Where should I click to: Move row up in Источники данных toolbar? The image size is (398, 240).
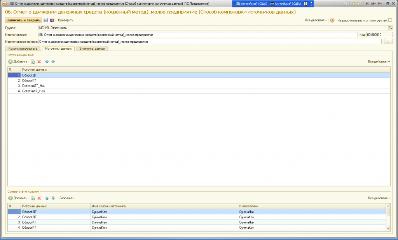coord(47,62)
